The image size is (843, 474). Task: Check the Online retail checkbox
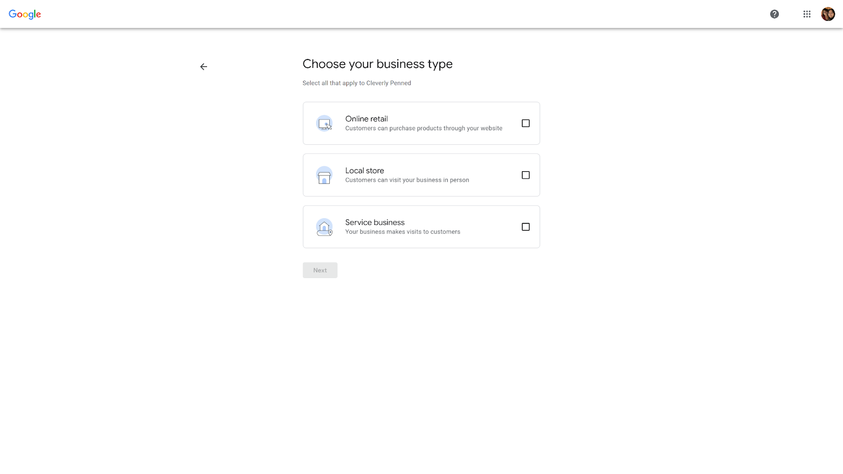(x=525, y=123)
